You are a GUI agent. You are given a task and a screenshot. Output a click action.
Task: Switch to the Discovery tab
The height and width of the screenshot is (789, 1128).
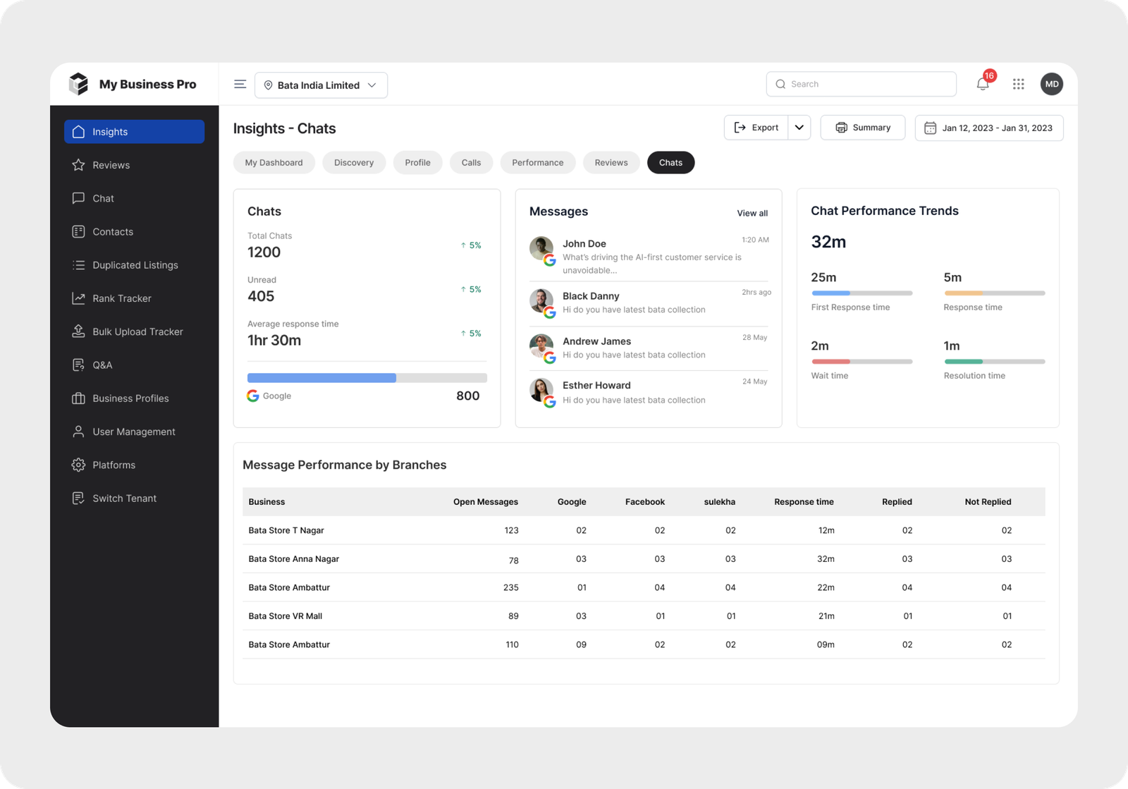353,163
